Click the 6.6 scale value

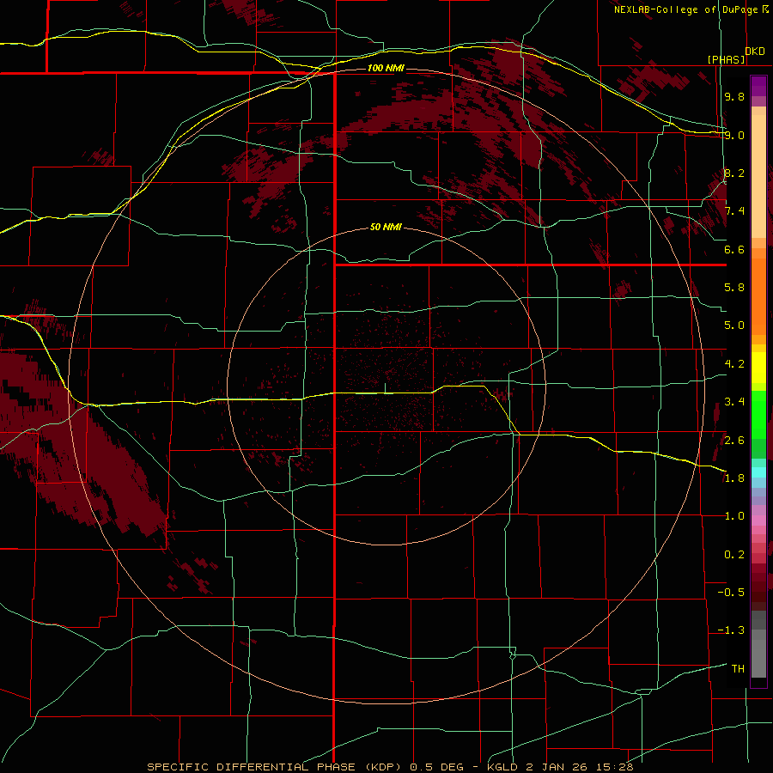pyautogui.click(x=734, y=249)
